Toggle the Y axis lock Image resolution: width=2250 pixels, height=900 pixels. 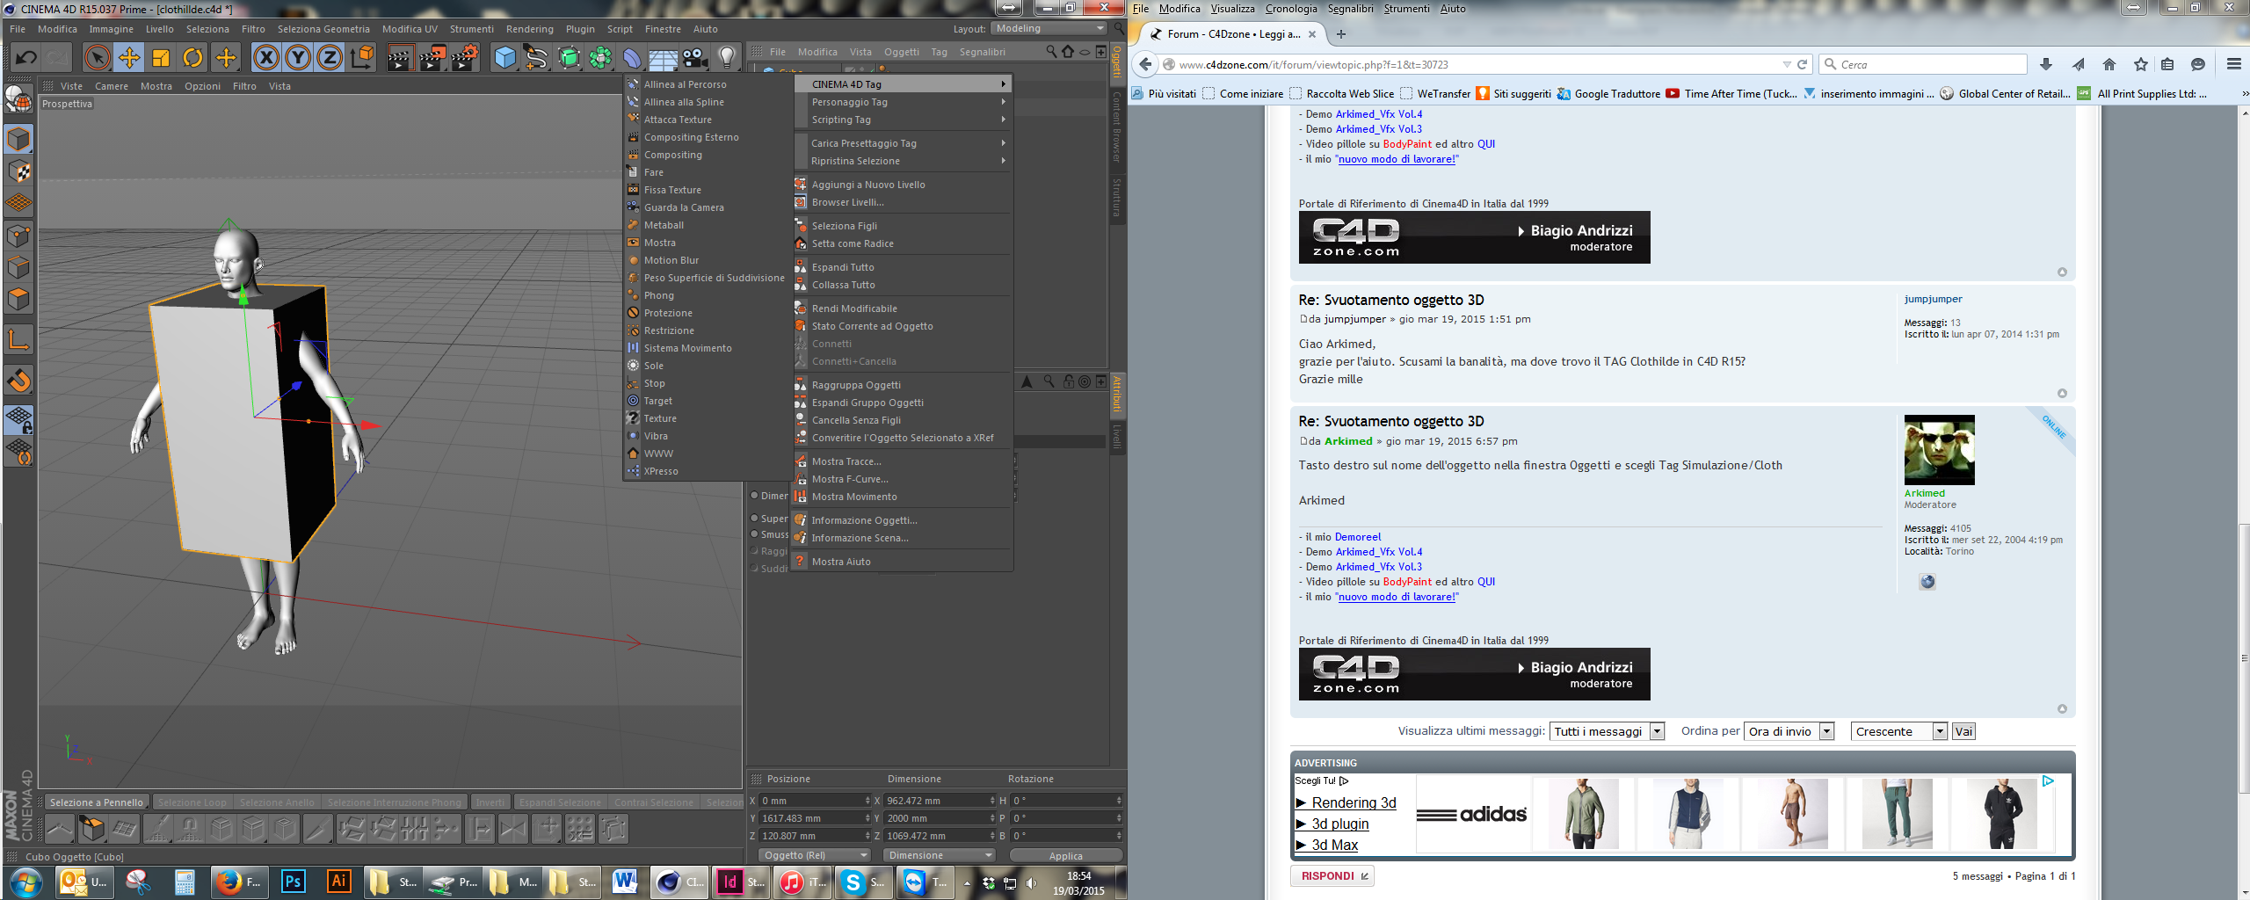tap(298, 58)
